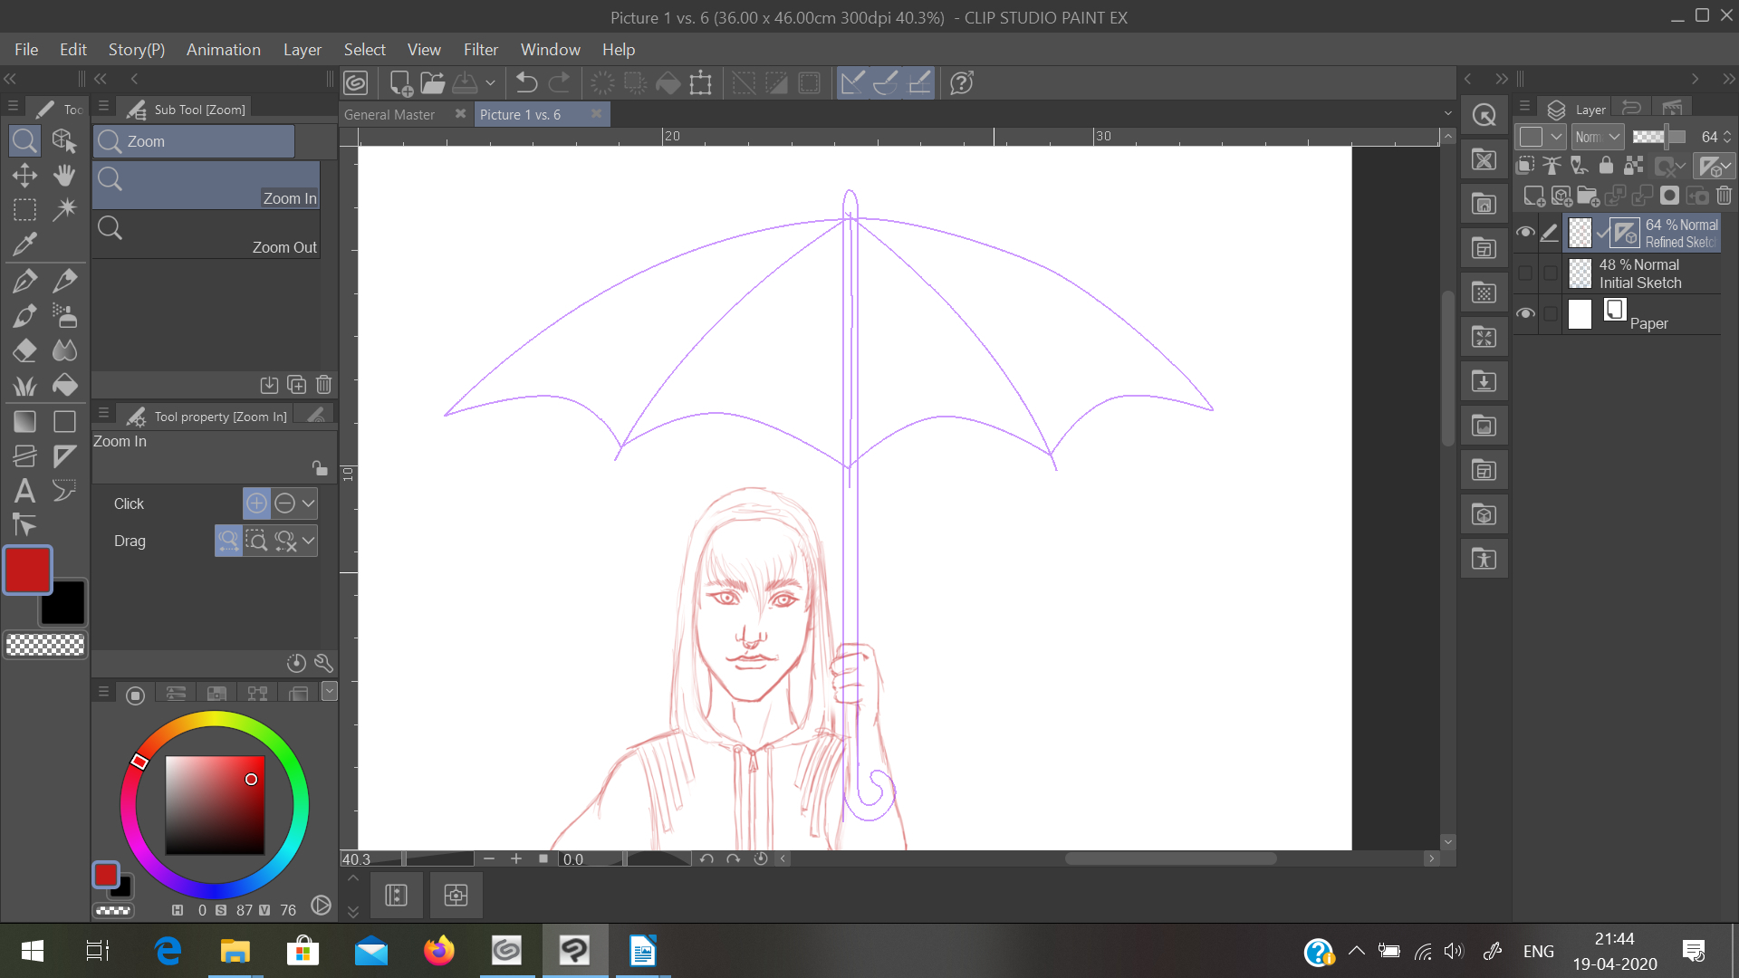Select the Hand move tool
This screenshot has height=978, width=1739.
point(64,175)
